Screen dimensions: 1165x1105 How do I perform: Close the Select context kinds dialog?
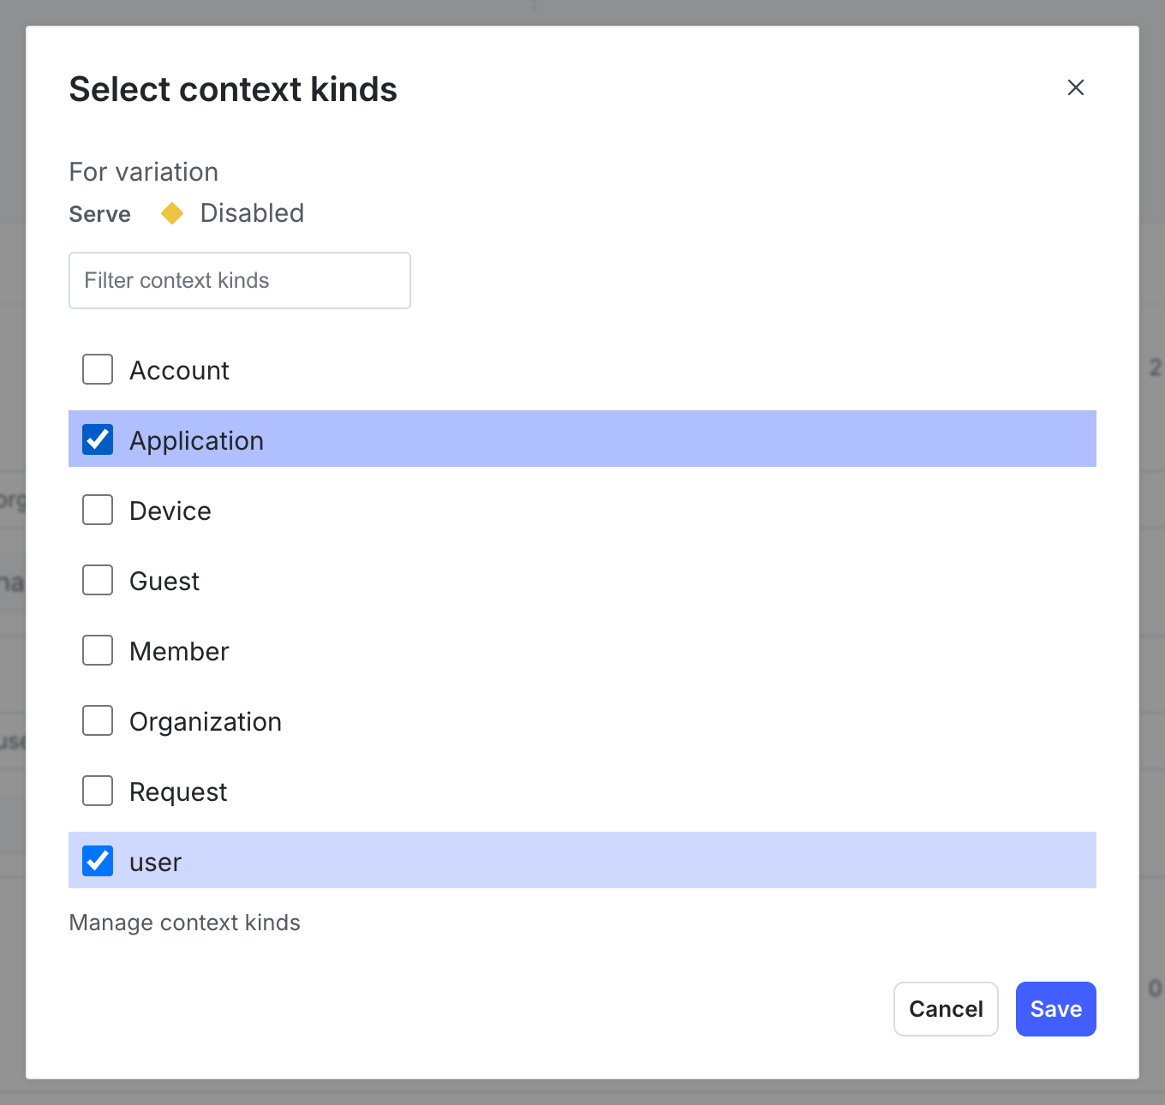1075,87
